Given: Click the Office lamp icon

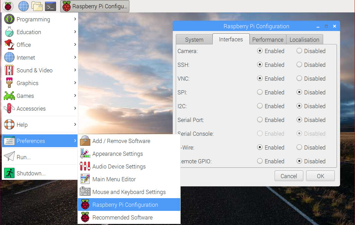Looking at the screenshot, I should (x=9, y=44).
